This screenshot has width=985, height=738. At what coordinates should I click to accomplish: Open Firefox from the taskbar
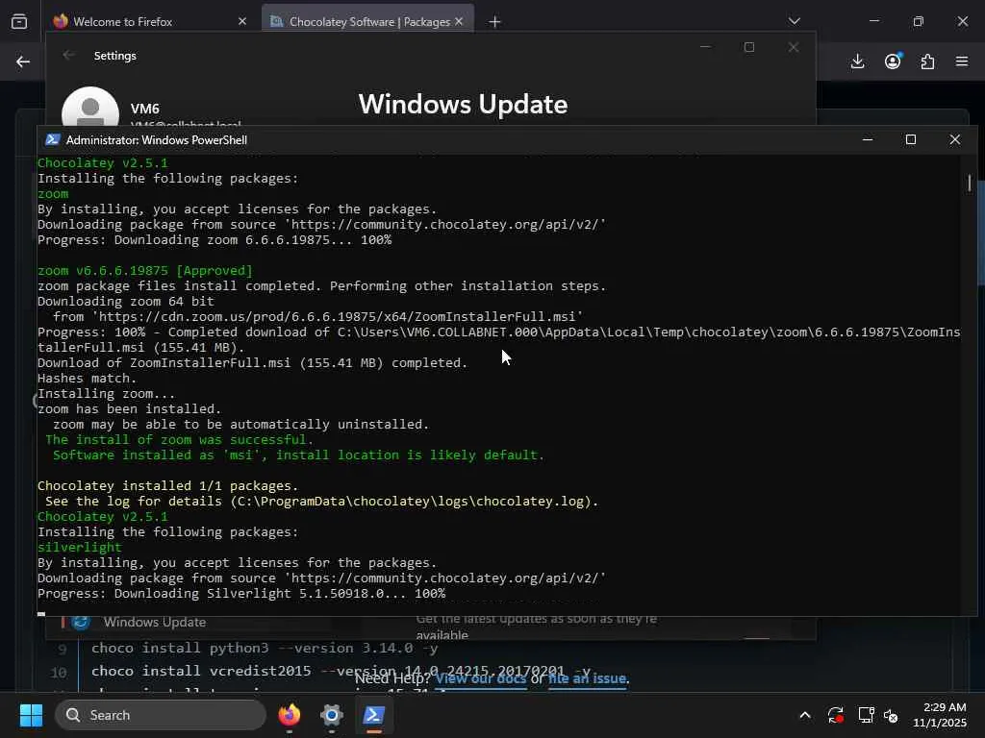point(289,715)
